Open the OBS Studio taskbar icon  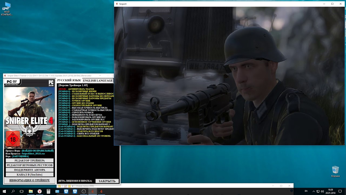84,191
